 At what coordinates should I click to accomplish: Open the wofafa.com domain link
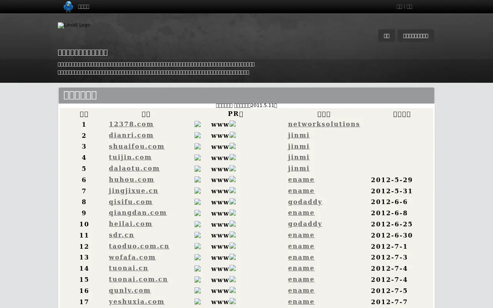point(132,257)
